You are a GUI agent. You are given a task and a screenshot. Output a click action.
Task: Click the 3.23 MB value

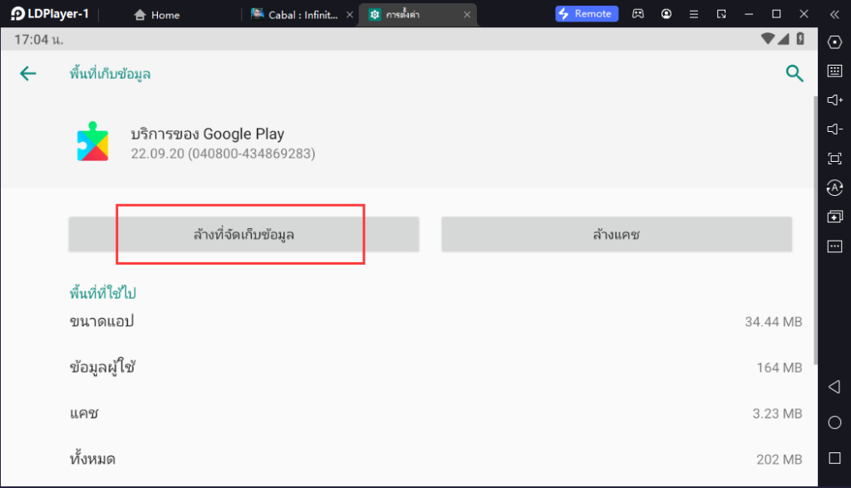click(777, 413)
